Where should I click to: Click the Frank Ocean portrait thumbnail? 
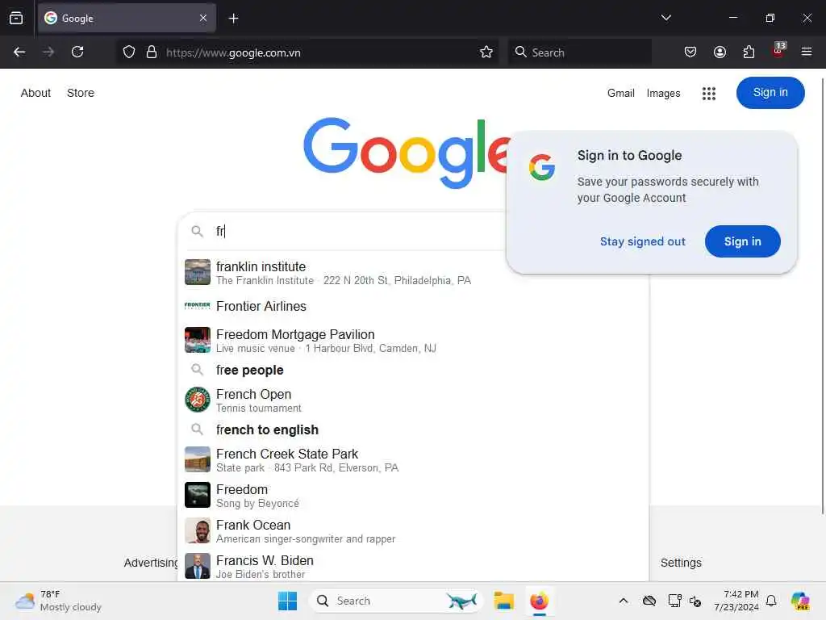coord(198,530)
